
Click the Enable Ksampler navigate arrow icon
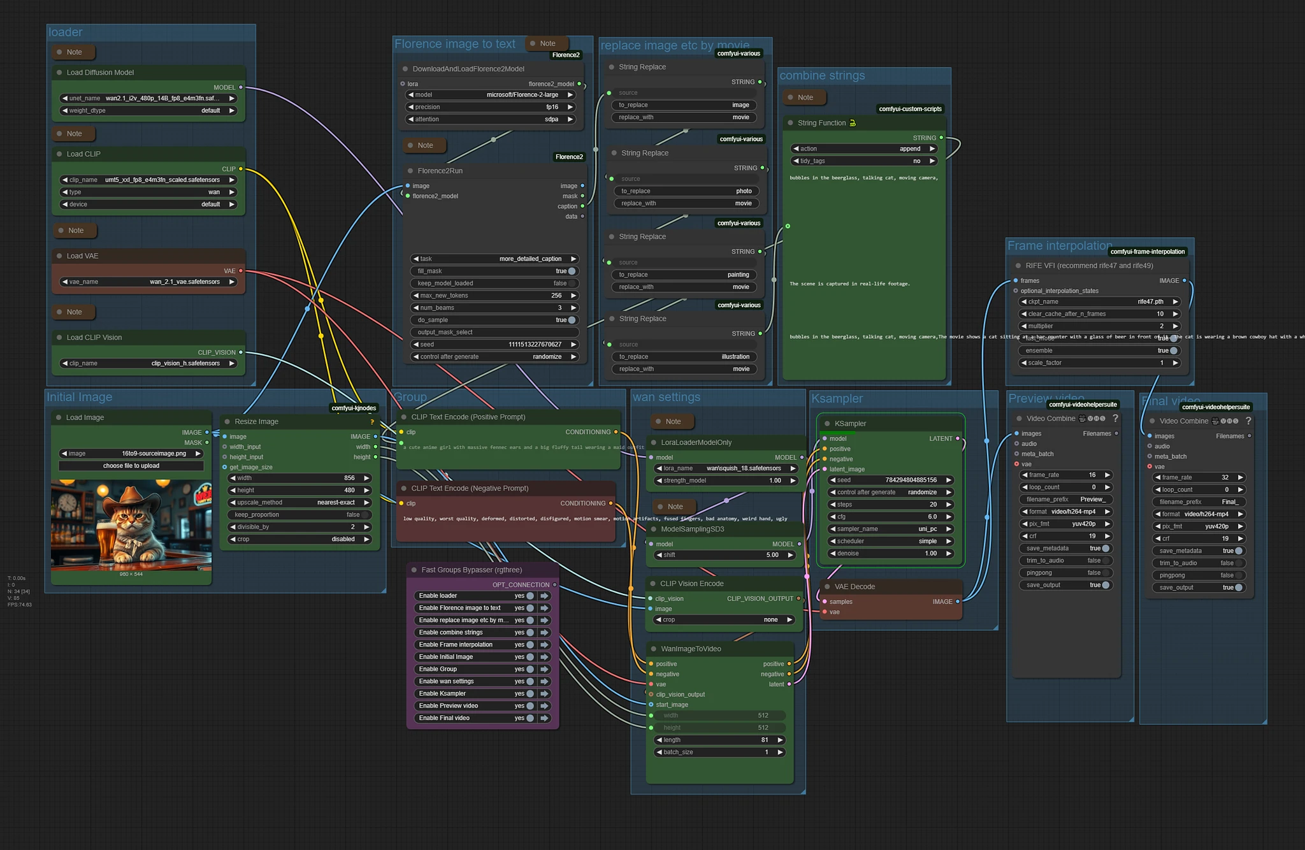[x=544, y=694]
